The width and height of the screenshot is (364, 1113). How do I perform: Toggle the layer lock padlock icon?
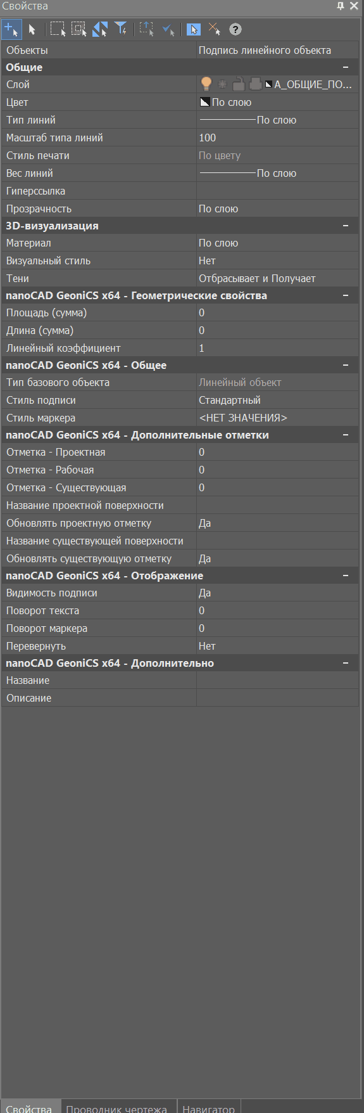click(238, 84)
